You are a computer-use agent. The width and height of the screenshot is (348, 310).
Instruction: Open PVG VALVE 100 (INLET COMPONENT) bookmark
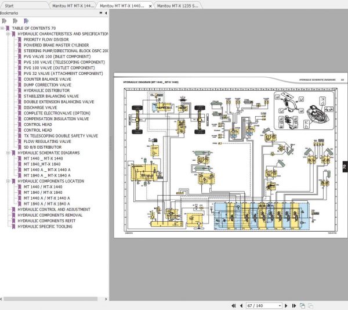(x=57, y=56)
